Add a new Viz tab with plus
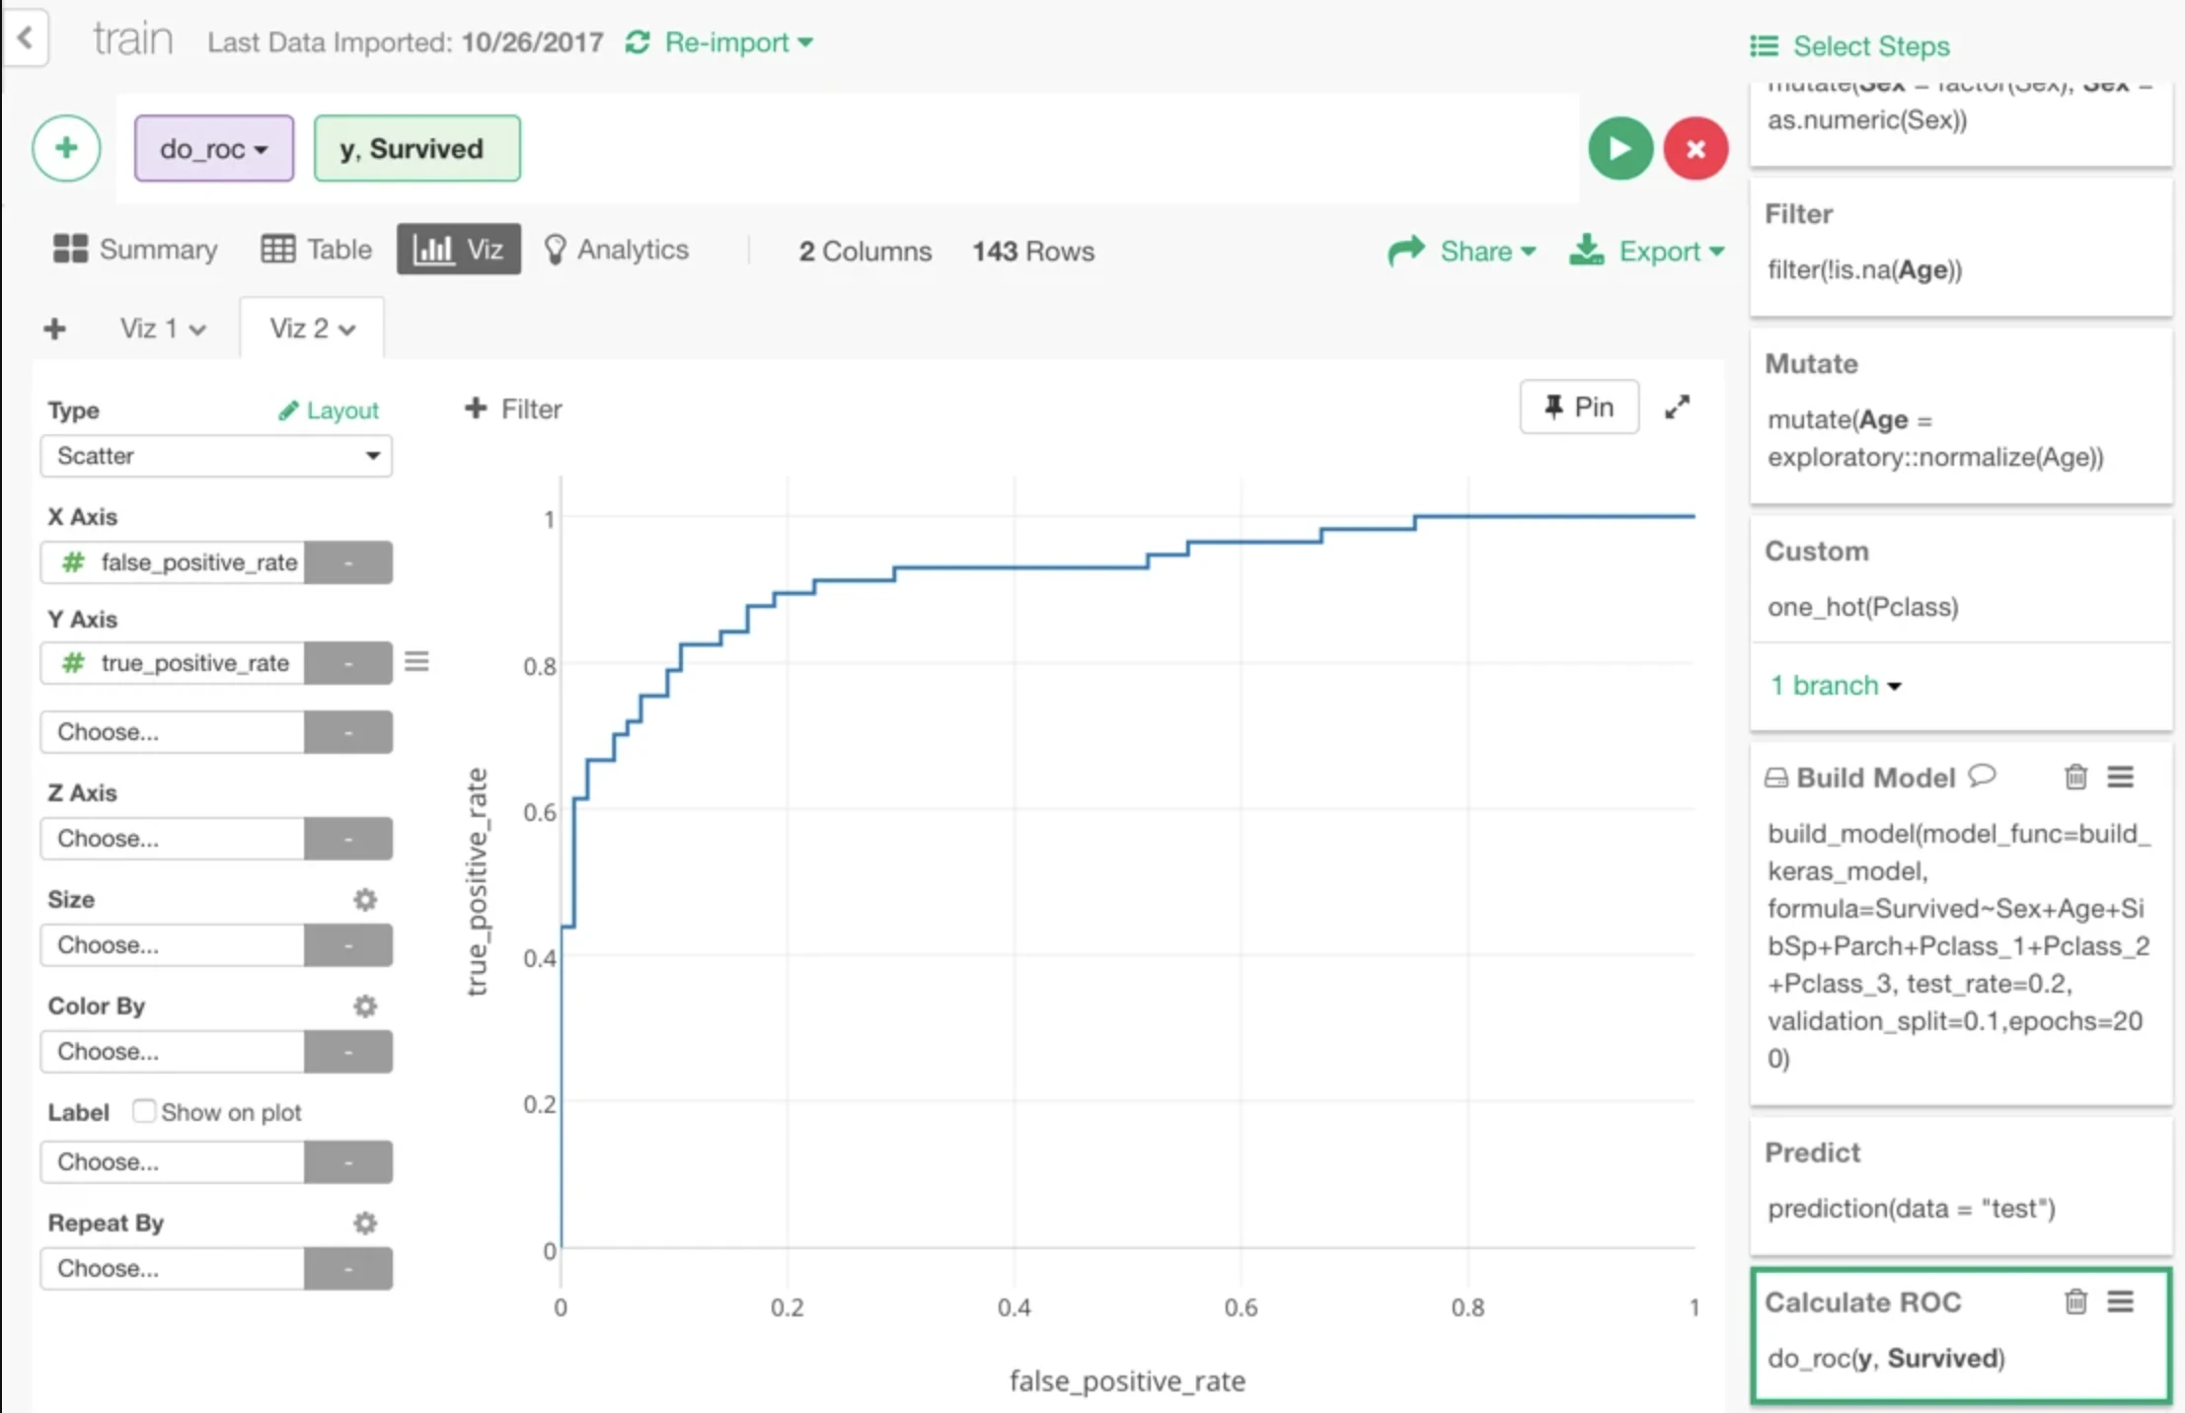This screenshot has height=1413, width=2185. coord(55,329)
